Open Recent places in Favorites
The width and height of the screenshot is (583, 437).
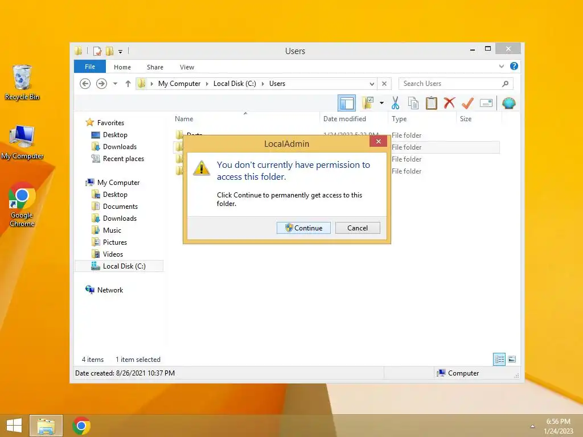(124, 159)
